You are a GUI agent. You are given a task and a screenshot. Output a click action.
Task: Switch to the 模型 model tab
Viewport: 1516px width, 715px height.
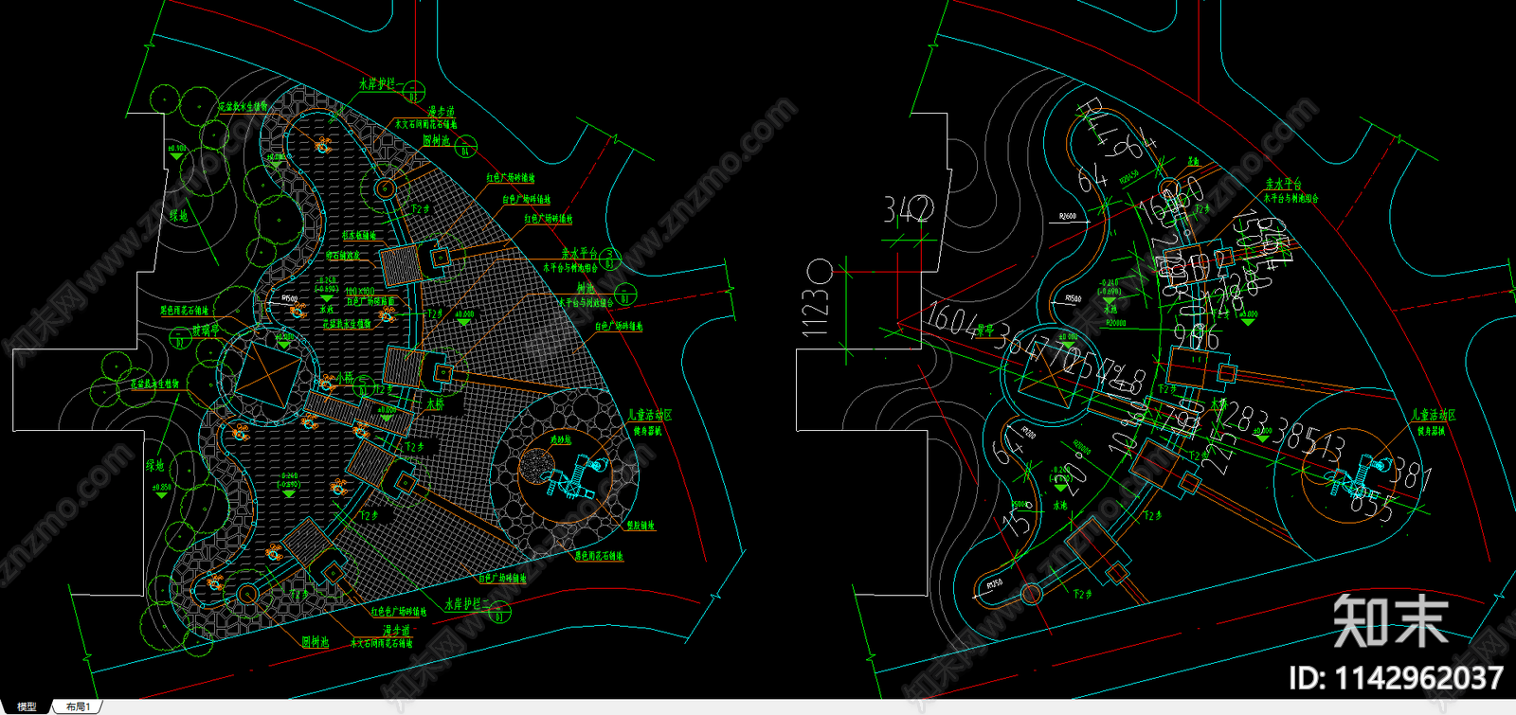[27, 707]
